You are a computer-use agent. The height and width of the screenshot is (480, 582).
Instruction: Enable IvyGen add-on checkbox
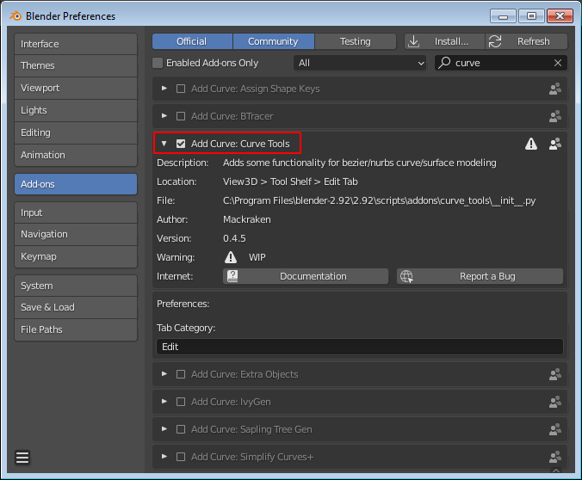coord(181,402)
